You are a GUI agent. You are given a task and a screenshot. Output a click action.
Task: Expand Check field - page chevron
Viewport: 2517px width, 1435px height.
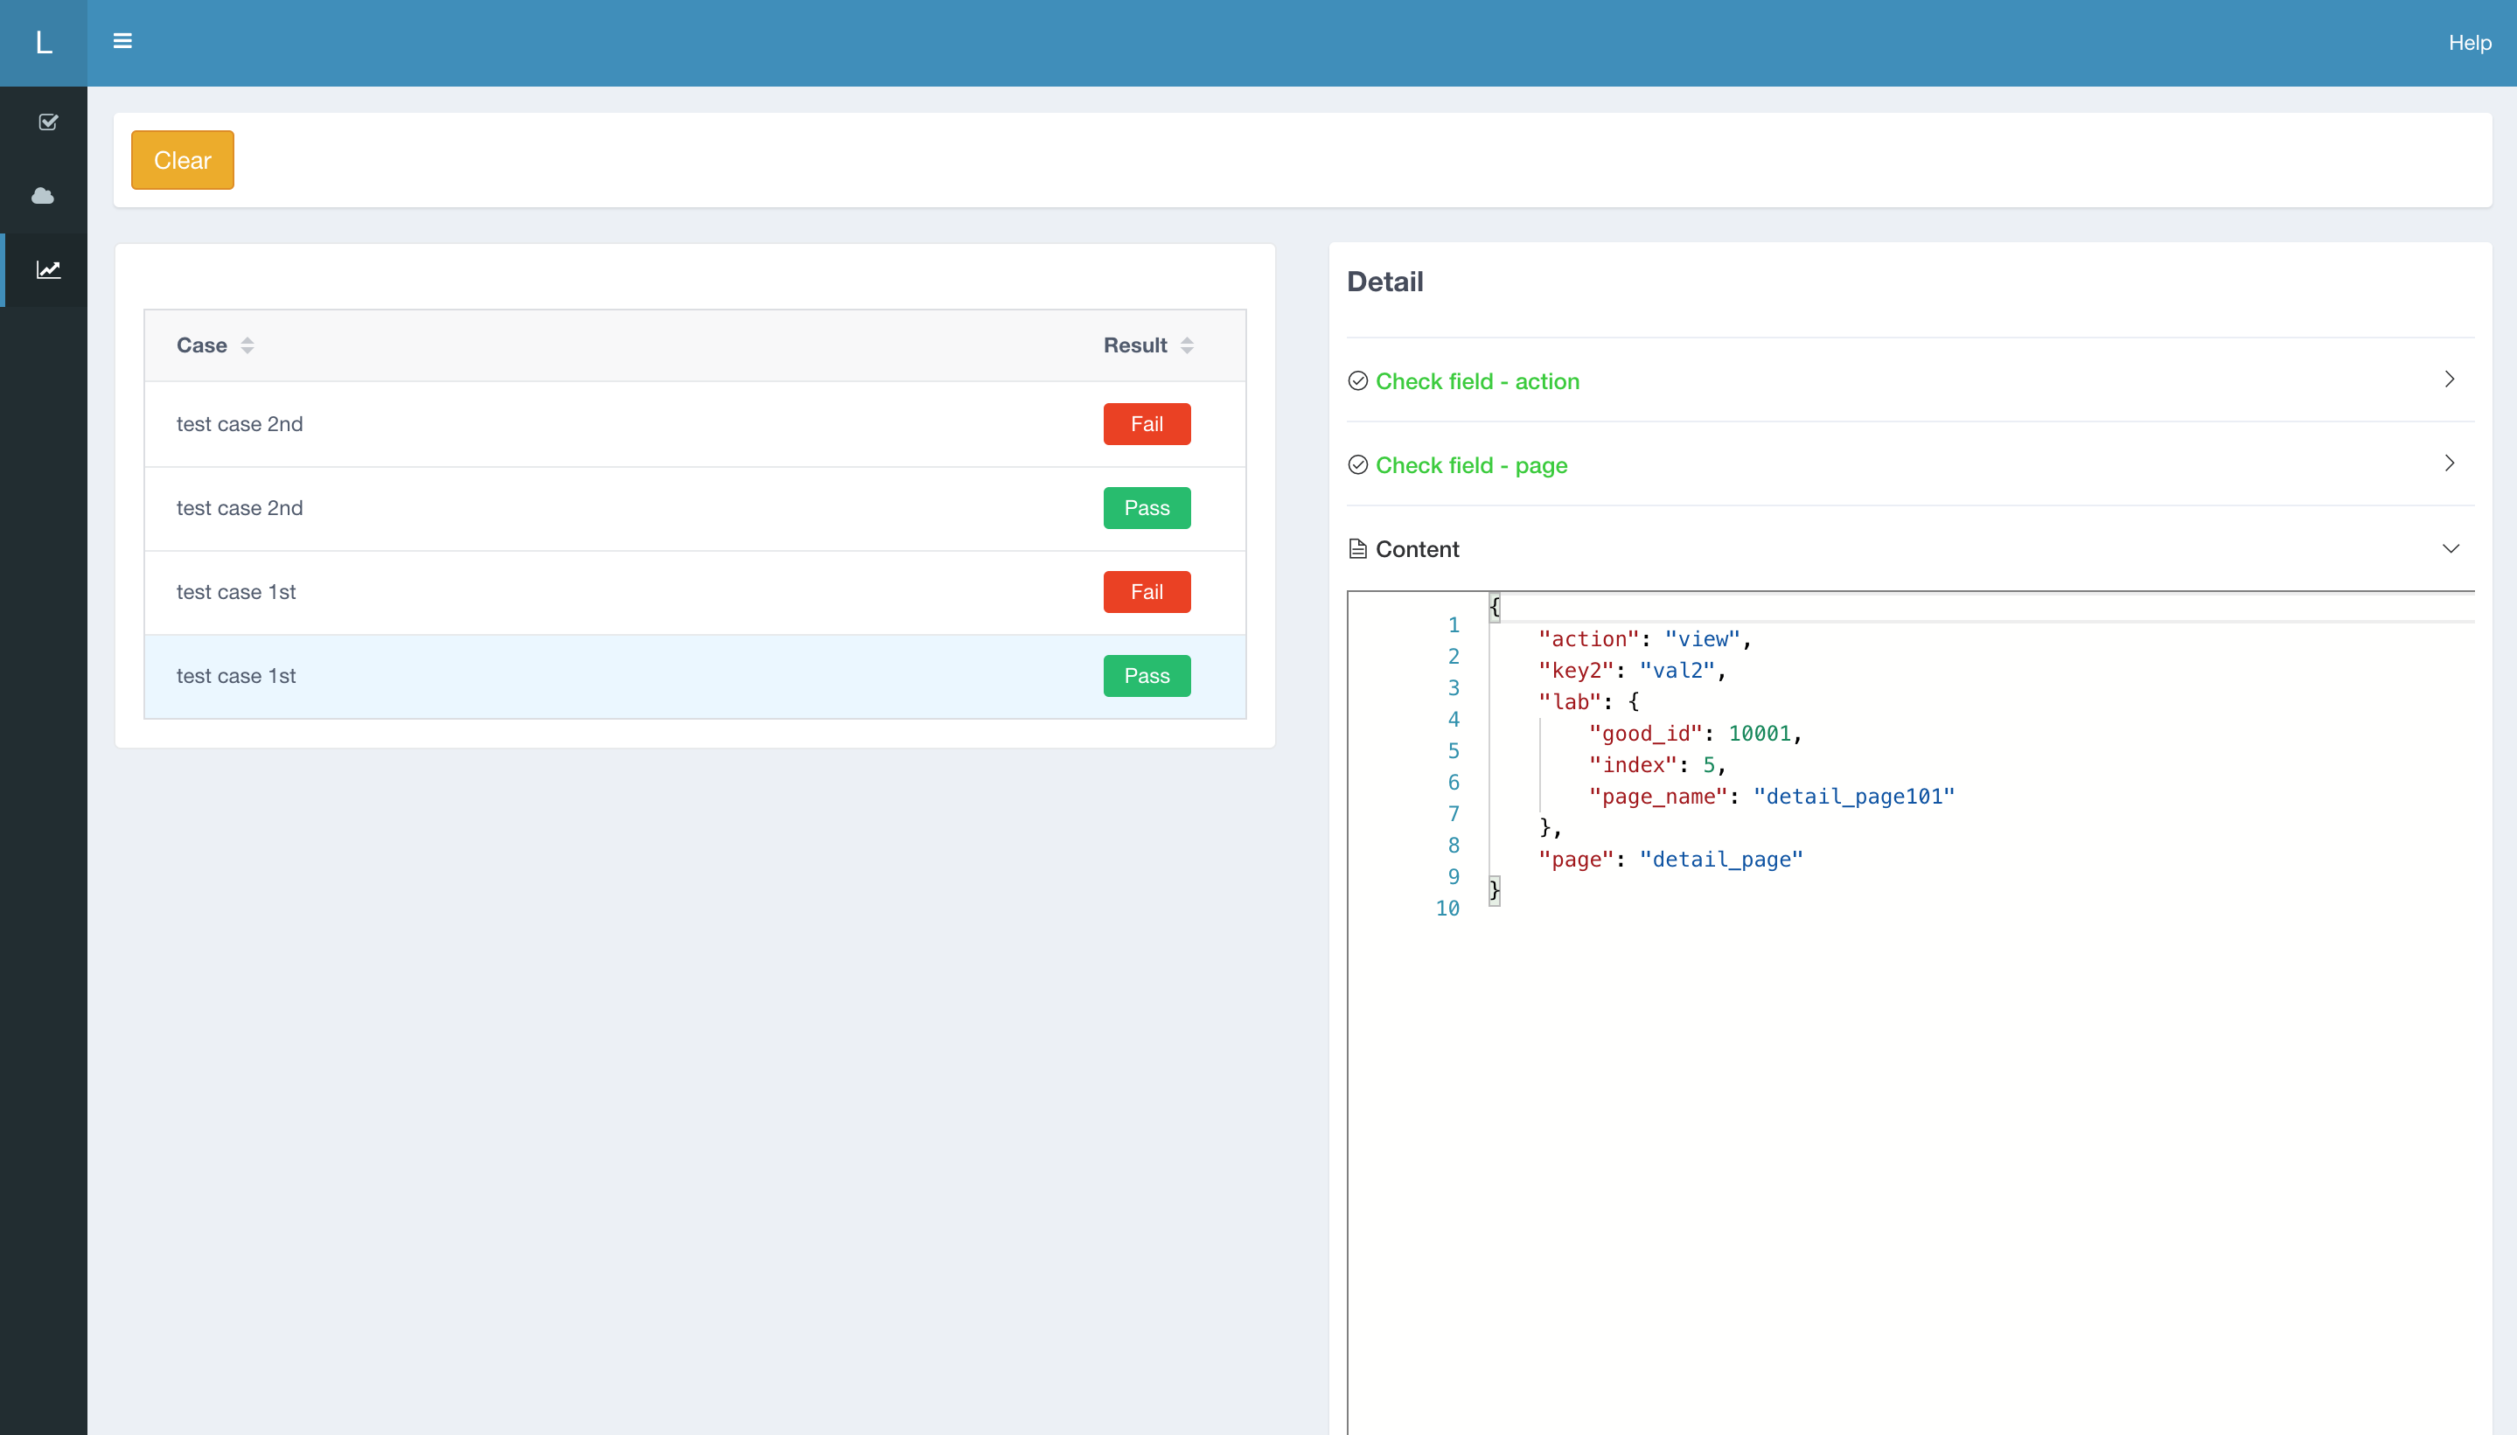click(x=2450, y=463)
